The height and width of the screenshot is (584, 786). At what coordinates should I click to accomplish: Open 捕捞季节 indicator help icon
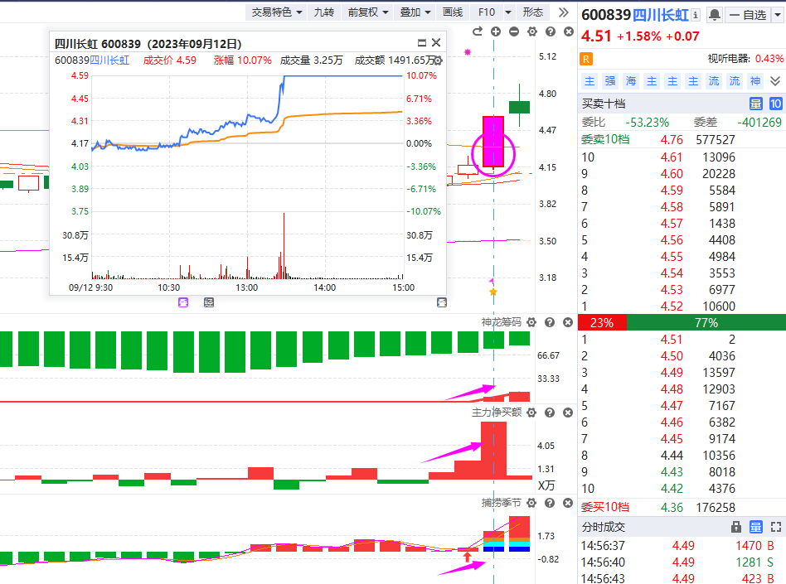tap(550, 502)
